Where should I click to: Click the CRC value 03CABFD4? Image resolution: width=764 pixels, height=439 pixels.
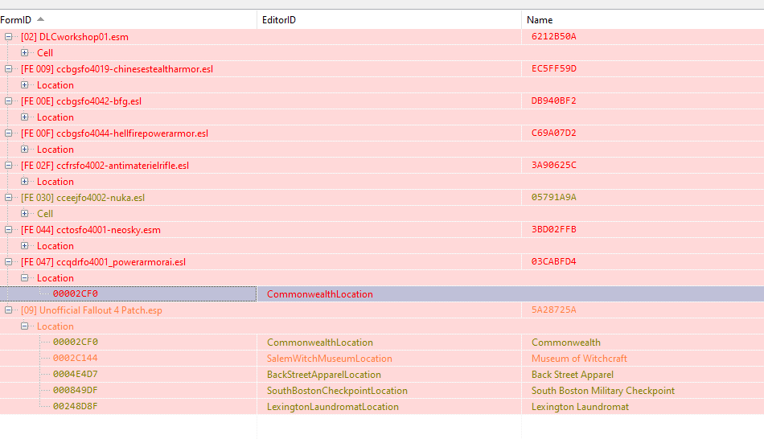point(554,261)
